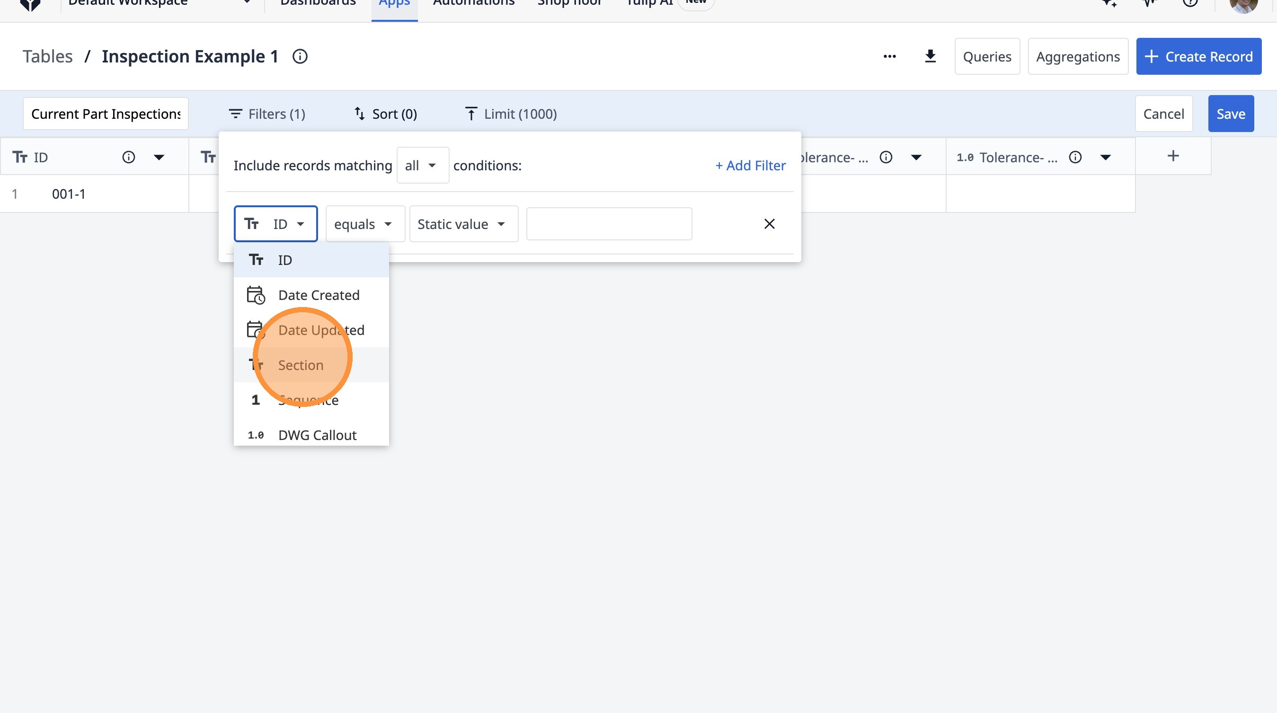
Task: Remove the filter with the X icon
Action: (x=769, y=224)
